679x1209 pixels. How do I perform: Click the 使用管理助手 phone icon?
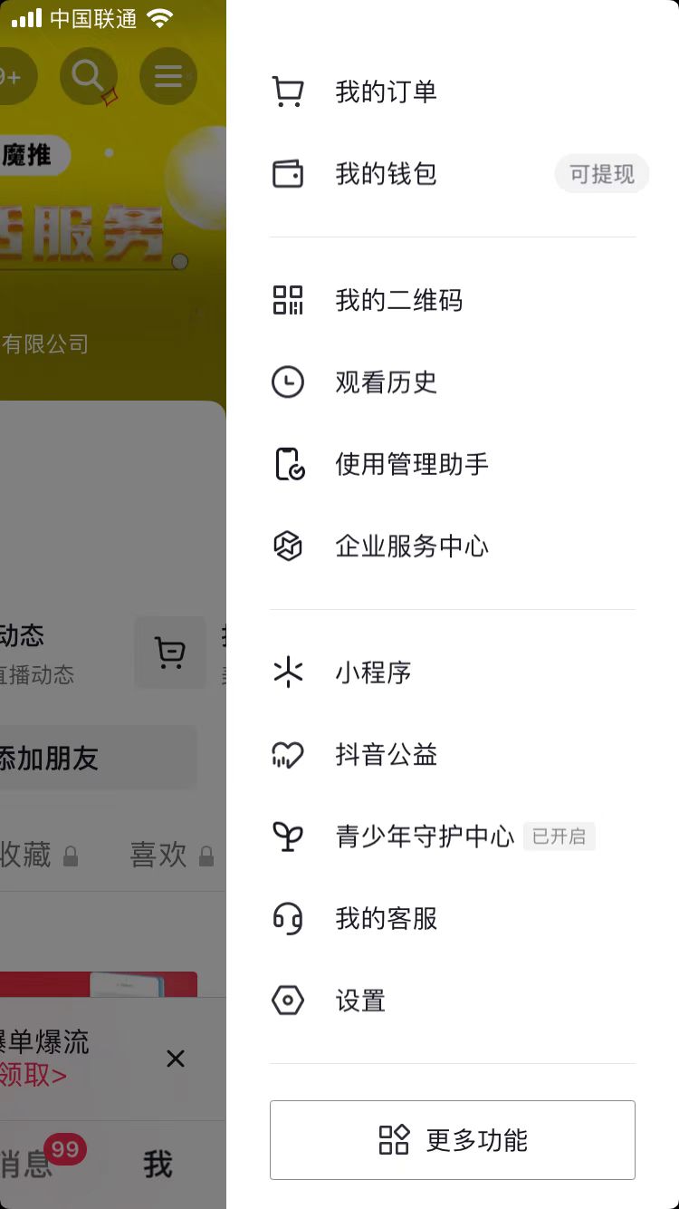288,463
